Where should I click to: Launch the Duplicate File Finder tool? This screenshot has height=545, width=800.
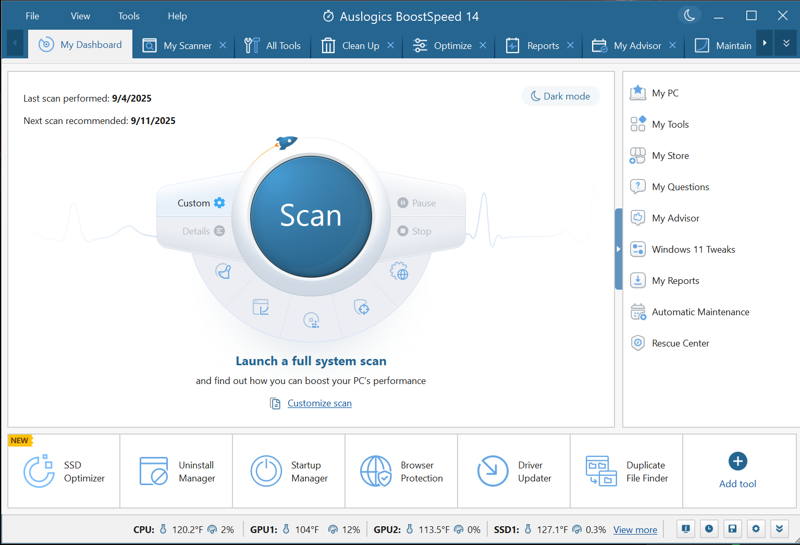627,471
